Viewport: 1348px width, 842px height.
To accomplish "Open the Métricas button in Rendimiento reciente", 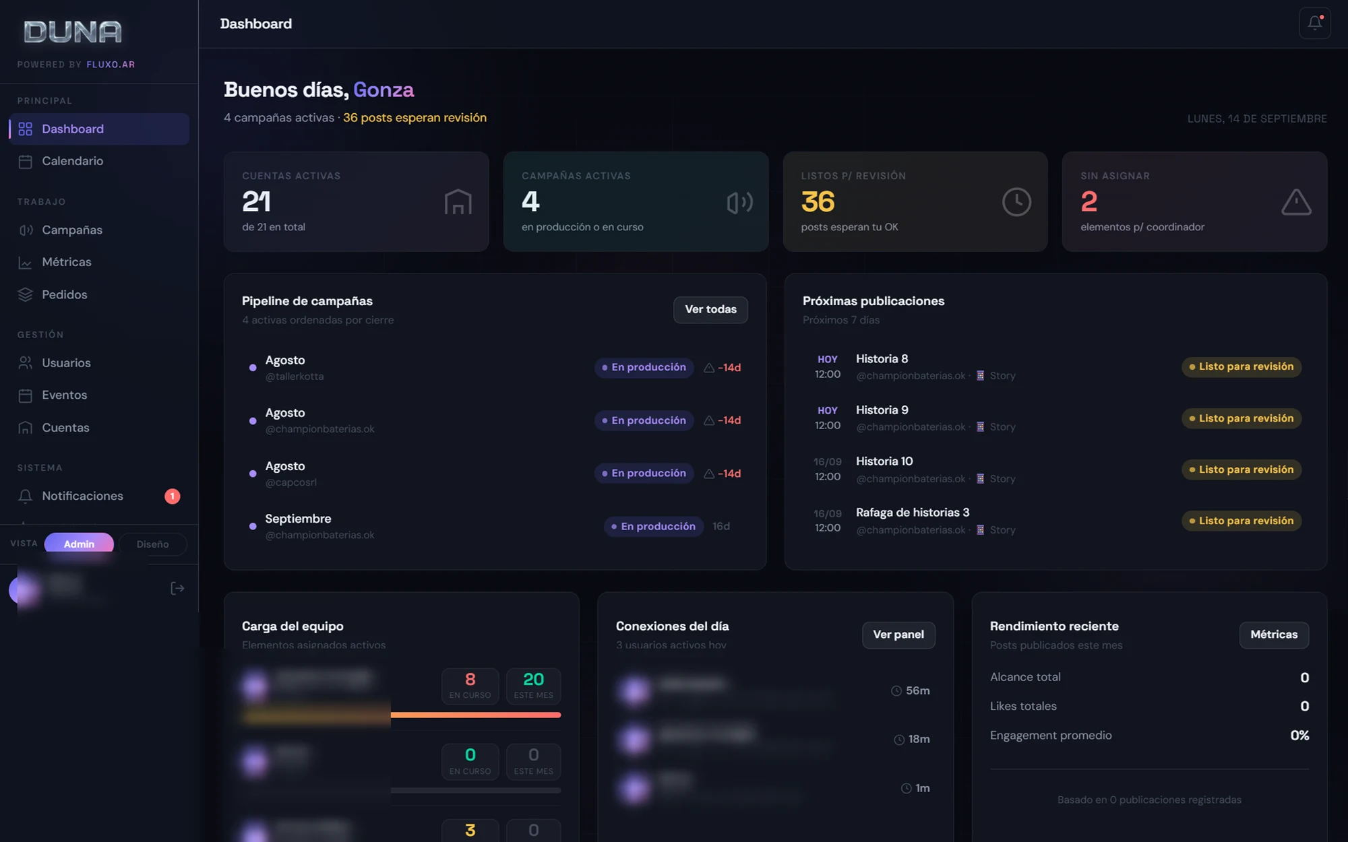I will tap(1274, 635).
